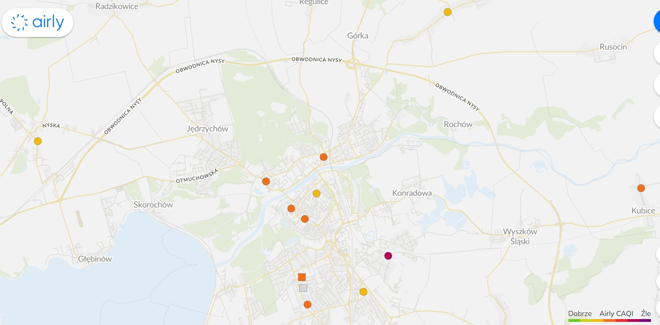This screenshot has height=325, width=660.
Task: Select the purple sensor marker south of Konradowa
Action: (x=388, y=256)
